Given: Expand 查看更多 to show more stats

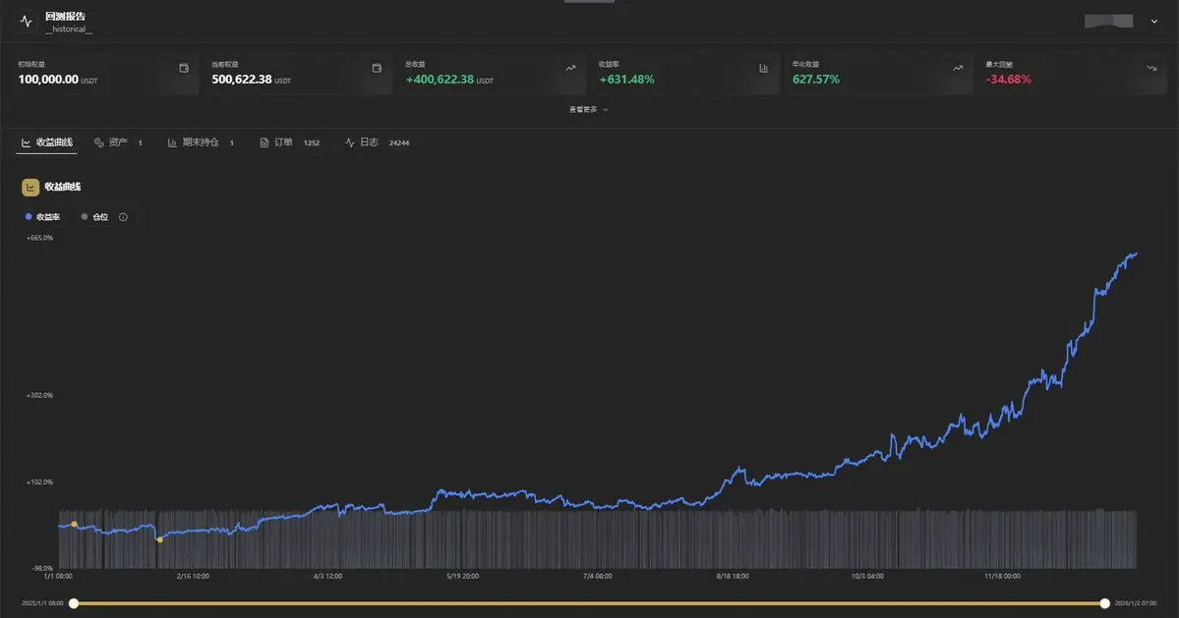Looking at the screenshot, I should 589,110.
